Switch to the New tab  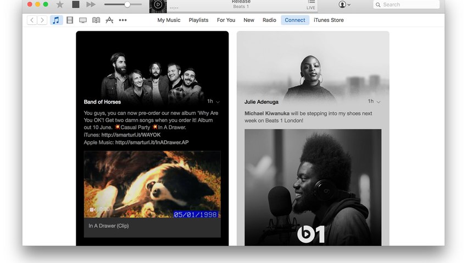pos(249,20)
